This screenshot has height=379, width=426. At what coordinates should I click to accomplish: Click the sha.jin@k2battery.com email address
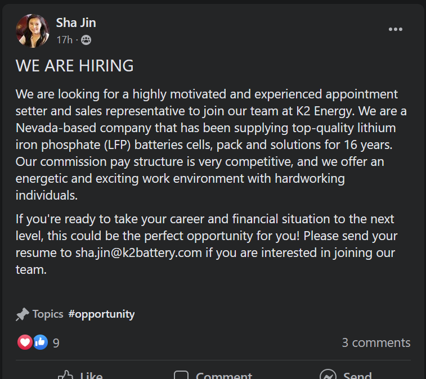coord(138,252)
